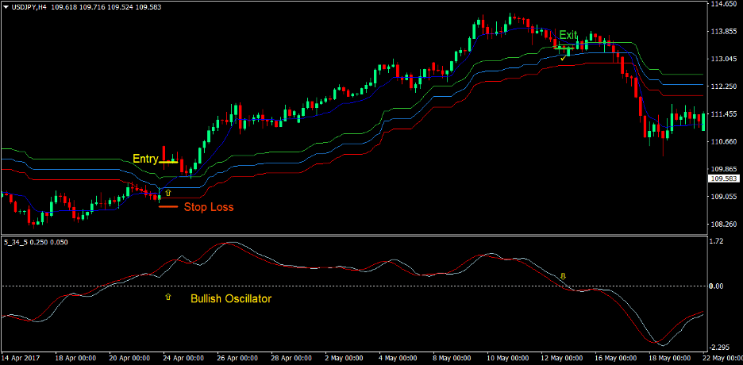Click the 16 May 00:00 date label
743x365 pixels.
point(616,359)
